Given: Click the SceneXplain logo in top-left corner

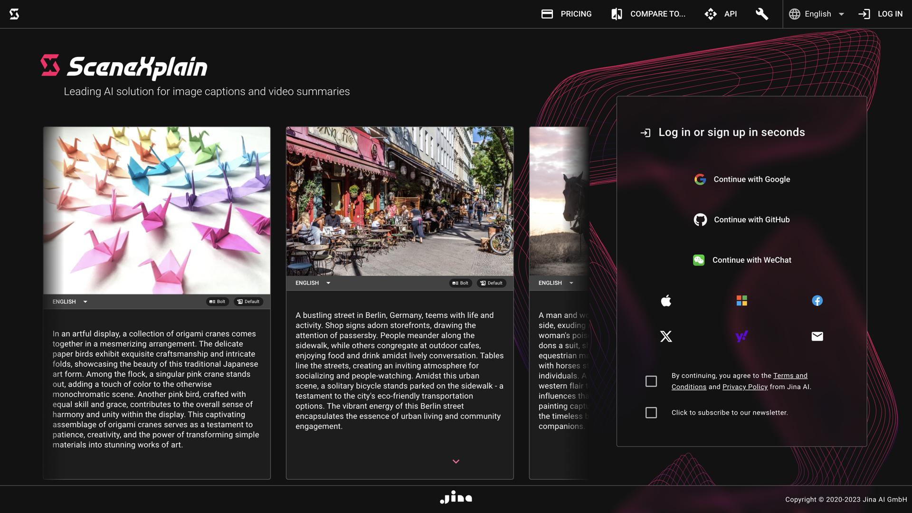Looking at the screenshot, I should pyautogui.click(x=14, y=14).
